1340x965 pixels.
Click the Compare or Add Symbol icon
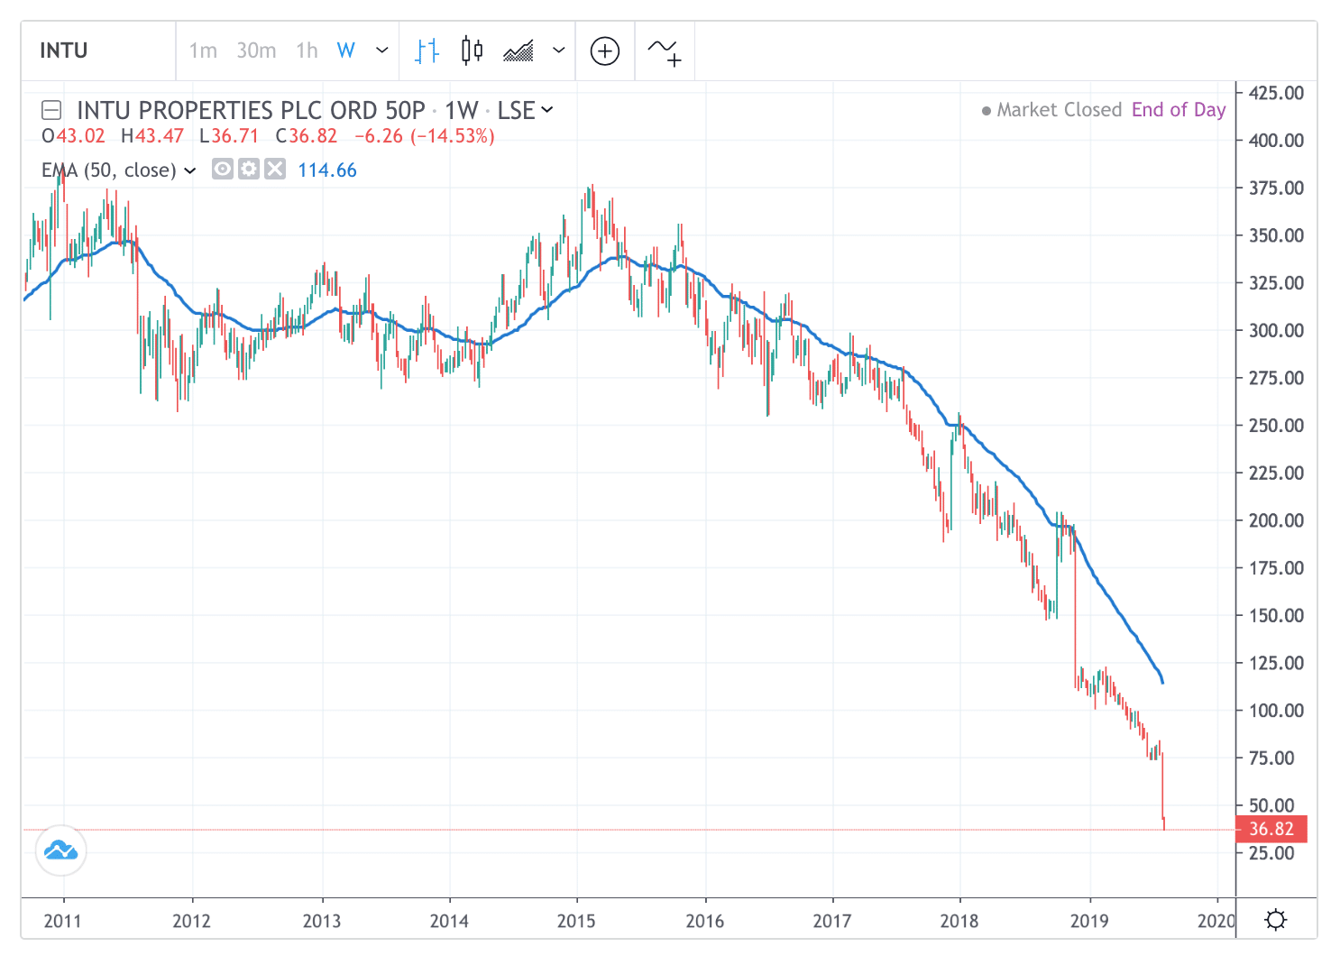pyautogui.click(x=605, y=51)
